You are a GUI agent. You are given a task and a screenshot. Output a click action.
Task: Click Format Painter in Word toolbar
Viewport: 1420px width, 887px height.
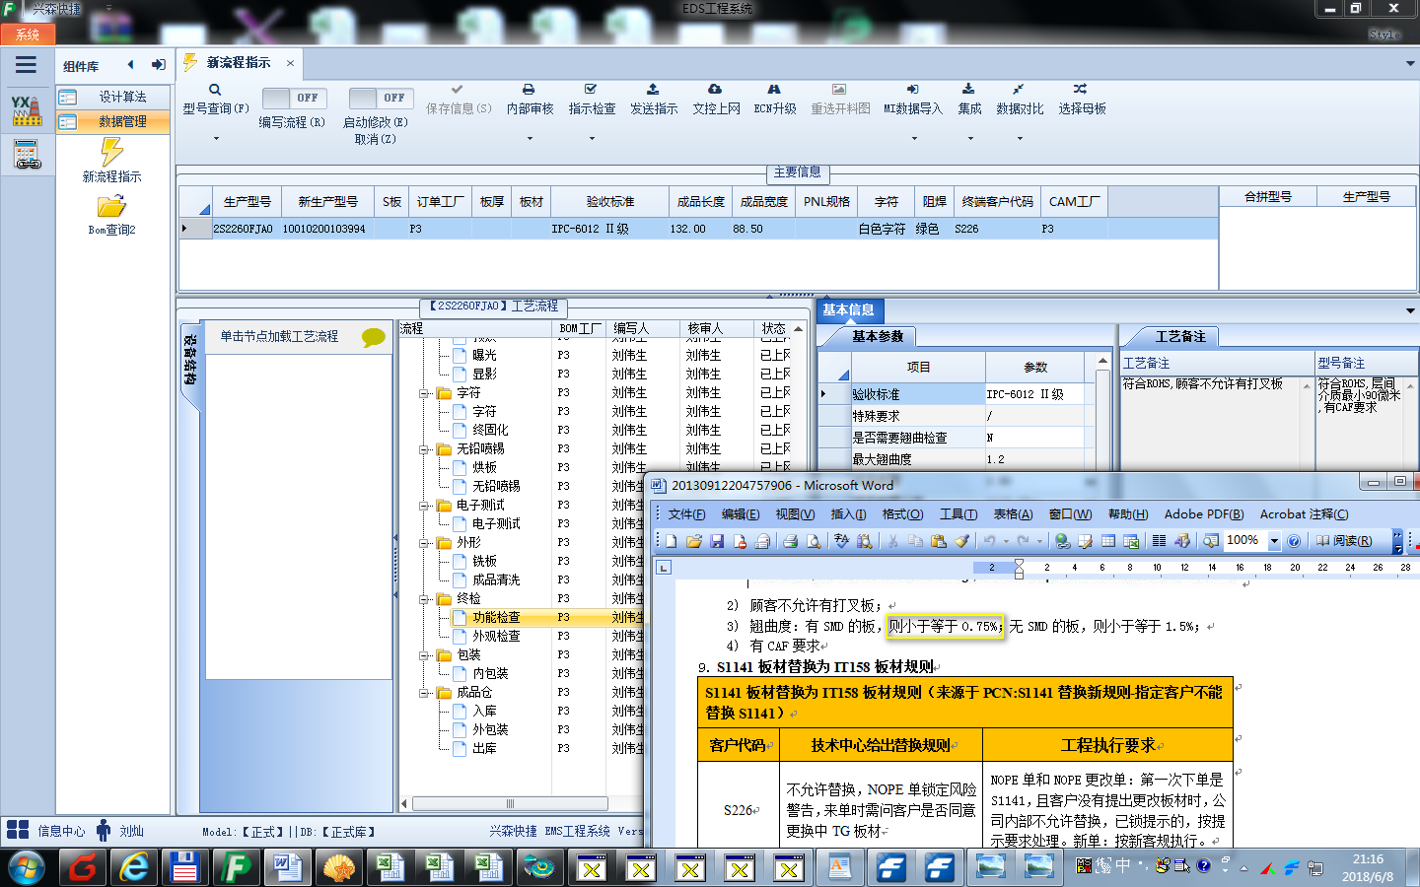961,541
